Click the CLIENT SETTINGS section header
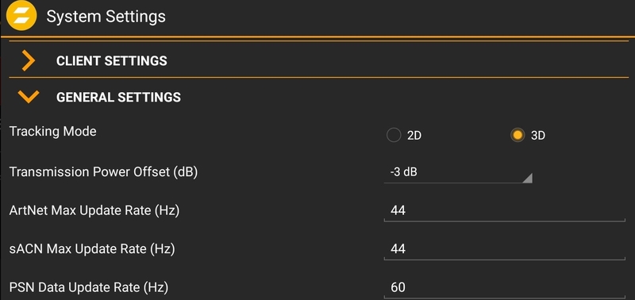This screenshot has height=300, width=635. (x=112, y=61)
